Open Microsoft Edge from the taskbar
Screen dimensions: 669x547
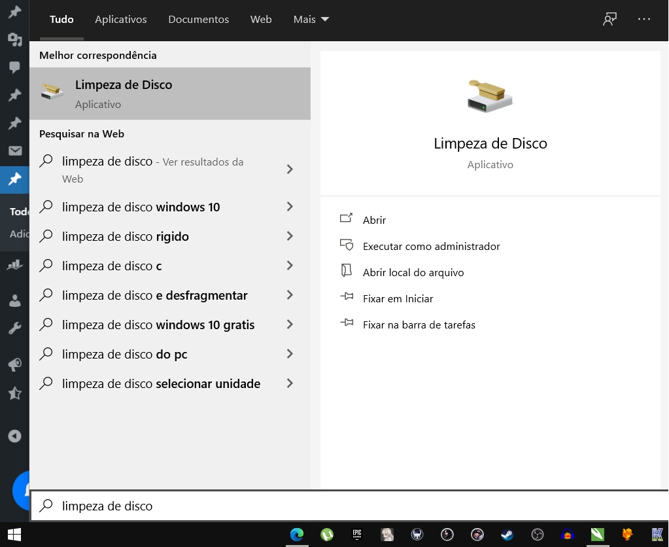[297, 534]
